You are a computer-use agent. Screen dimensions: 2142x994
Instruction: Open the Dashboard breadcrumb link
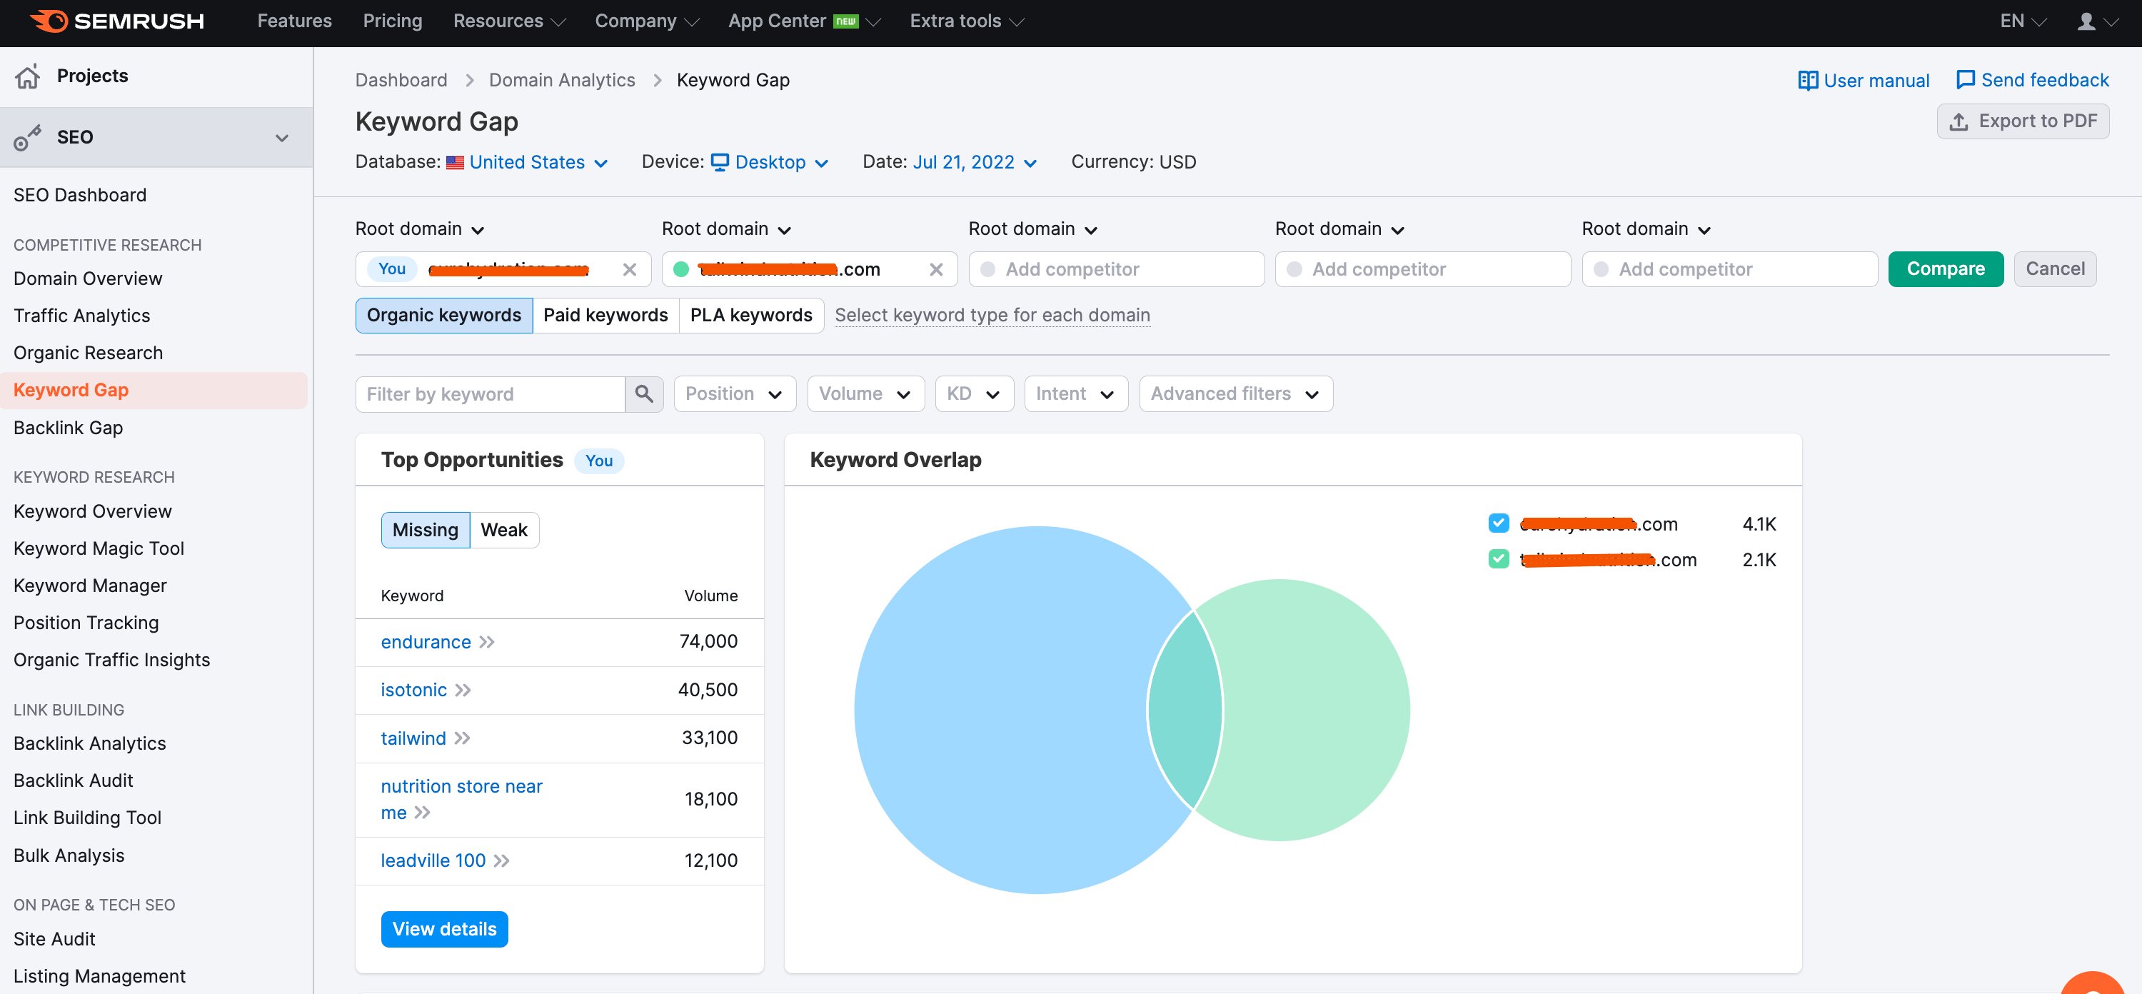coord(401,81)
